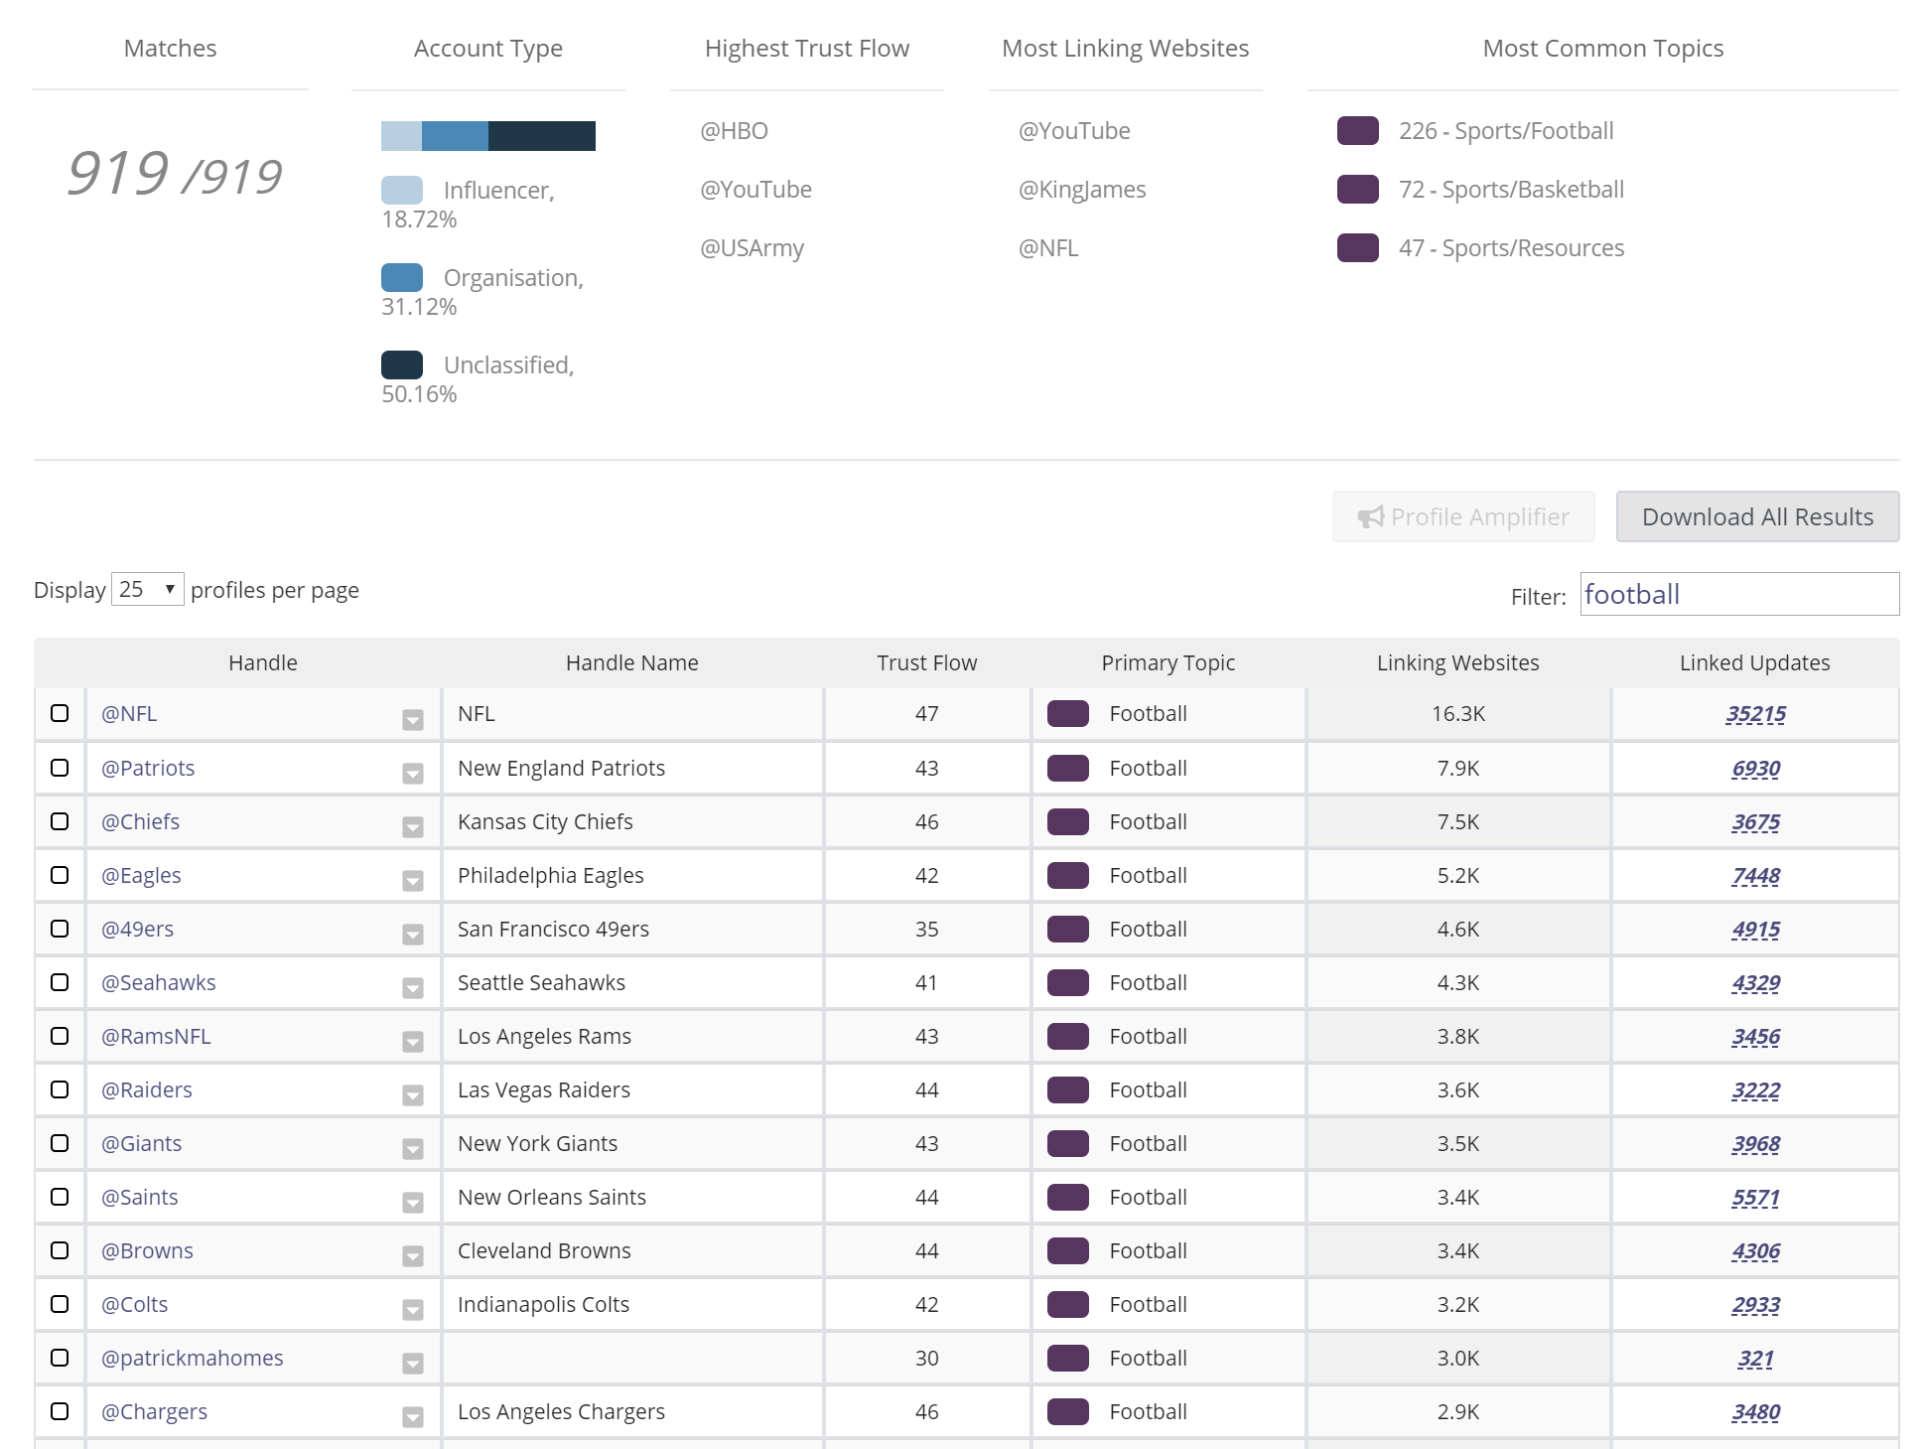
Task: Check the @Chiefs row checkbox
Action: tap(60, 821)
